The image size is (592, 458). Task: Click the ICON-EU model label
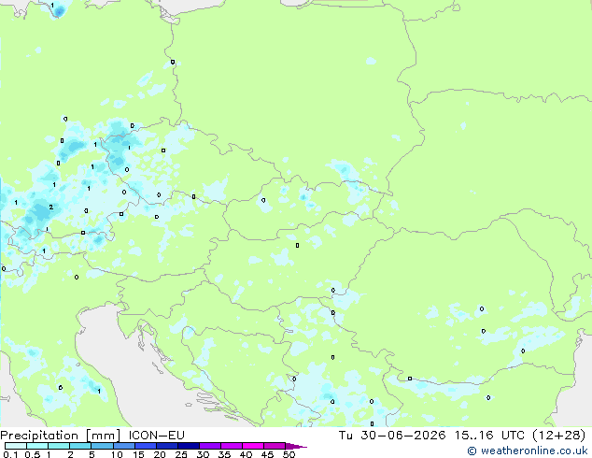coord(157,436)
